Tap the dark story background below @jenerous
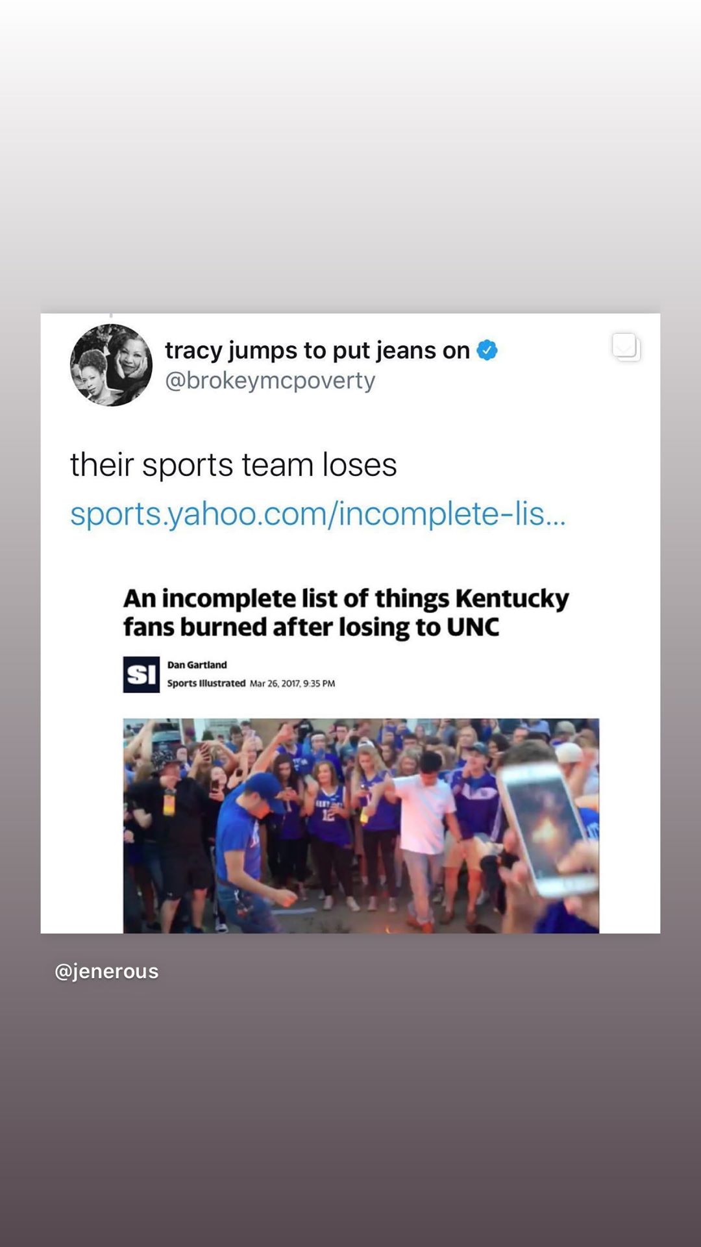Image resolution: width=701 pixels, height=1247 pixels. (x=350, y=1117)
